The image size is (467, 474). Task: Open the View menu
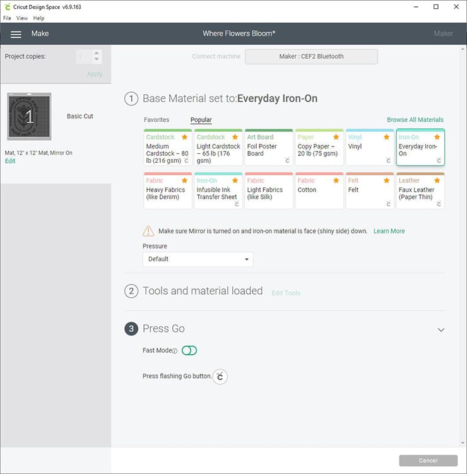21,18
